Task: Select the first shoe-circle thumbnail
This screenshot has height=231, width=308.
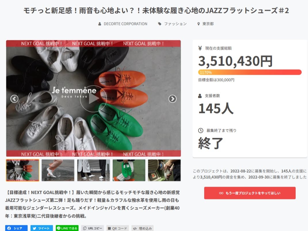Action: (23, 170)
